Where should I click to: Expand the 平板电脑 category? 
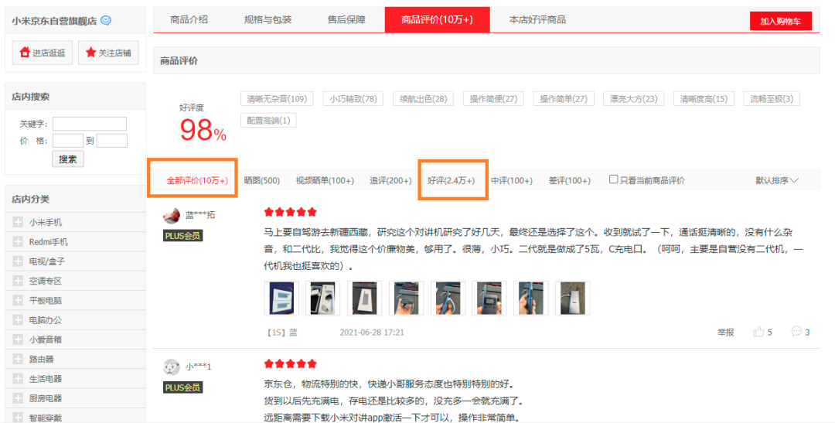[x=18, y=301]
